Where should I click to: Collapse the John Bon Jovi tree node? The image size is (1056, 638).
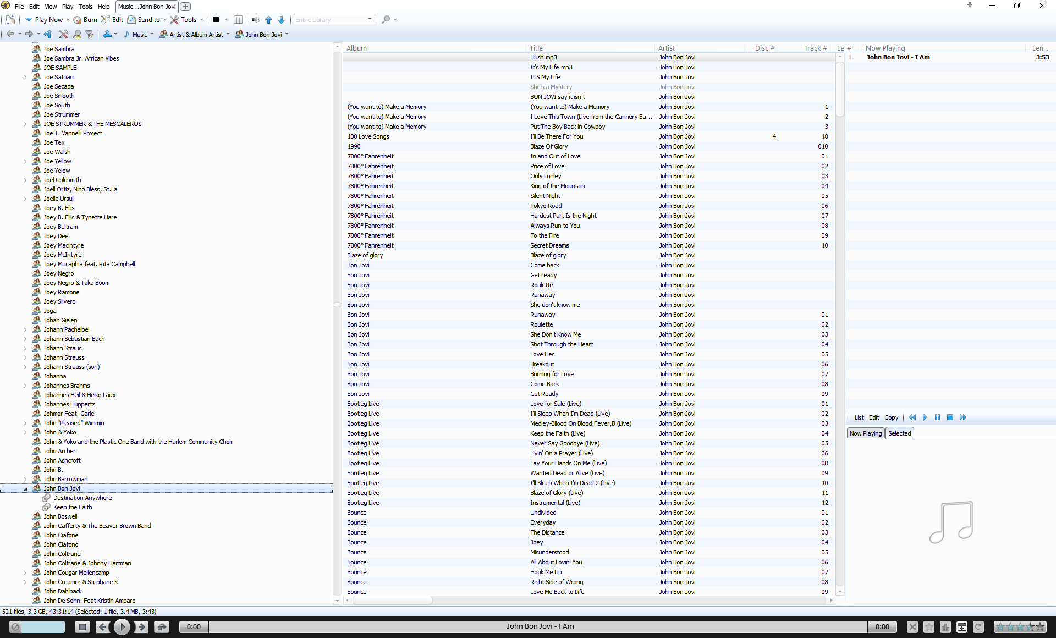coord(25,489)
